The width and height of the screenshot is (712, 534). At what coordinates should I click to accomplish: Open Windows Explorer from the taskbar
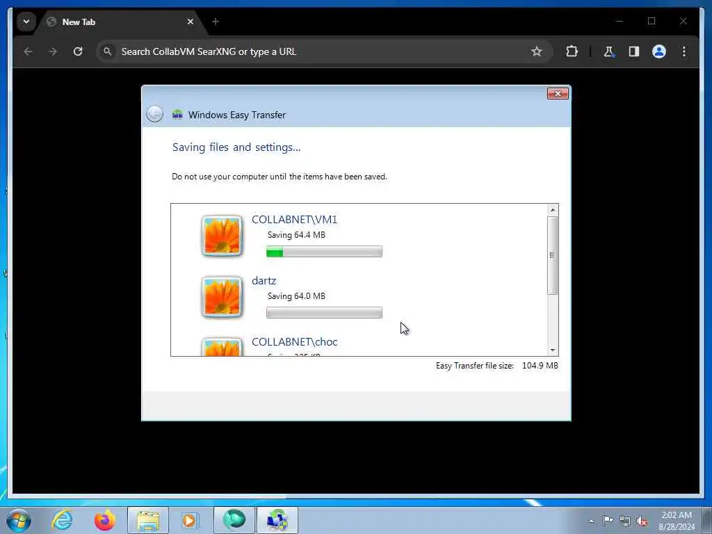(x=147, y=520)
